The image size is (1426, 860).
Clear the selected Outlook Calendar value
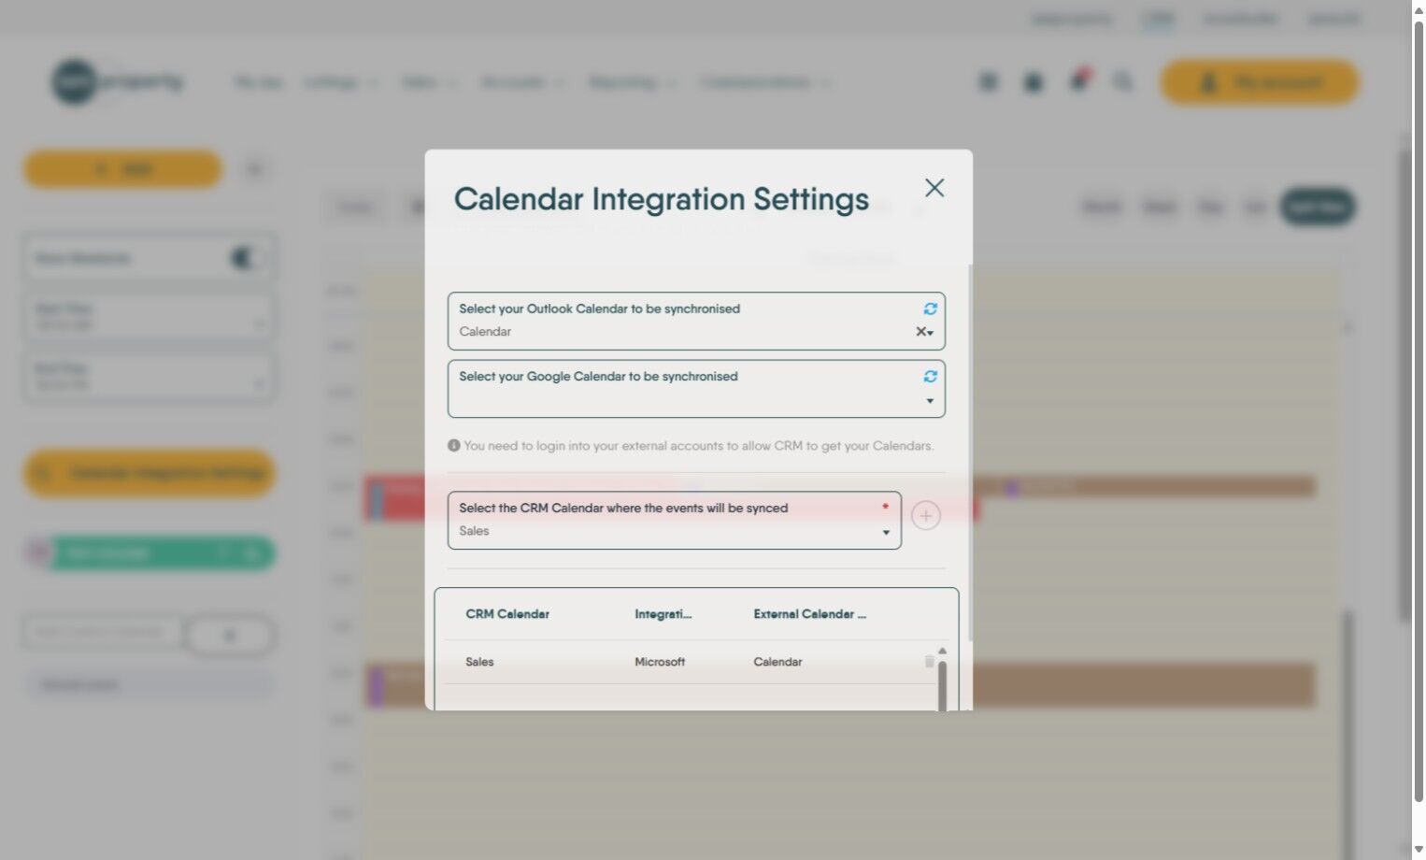(x=920, y=332)
